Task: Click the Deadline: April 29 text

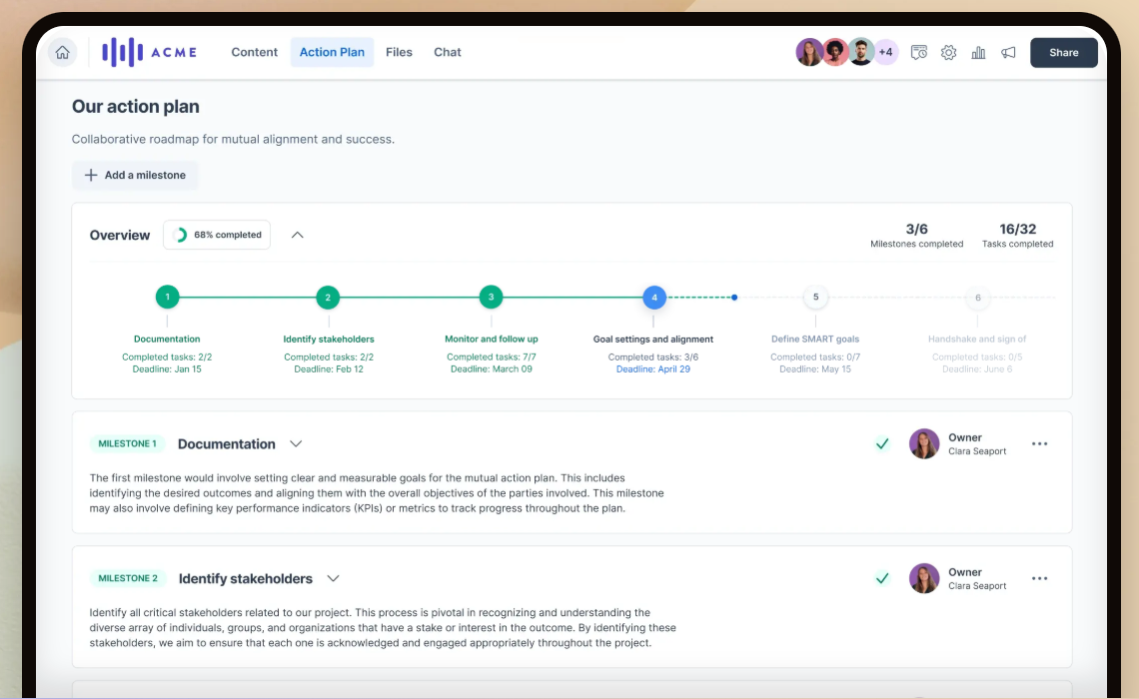Action: [x=653, y=369]
